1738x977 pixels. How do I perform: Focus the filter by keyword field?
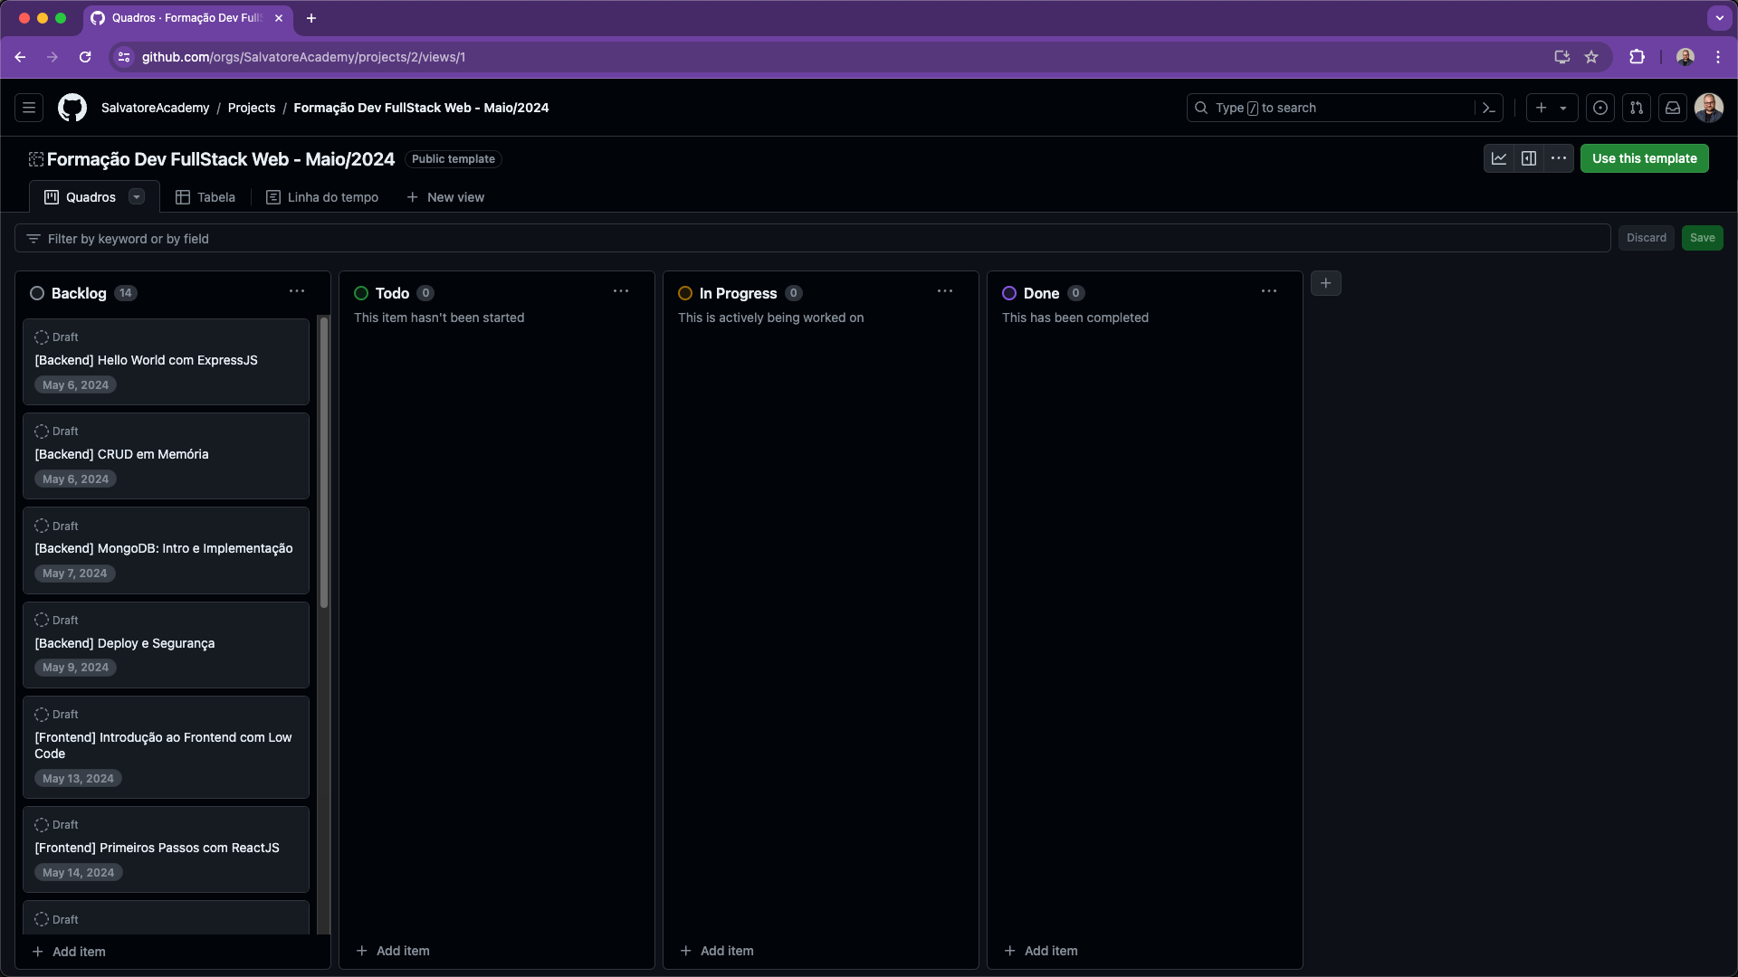[815, 239]
